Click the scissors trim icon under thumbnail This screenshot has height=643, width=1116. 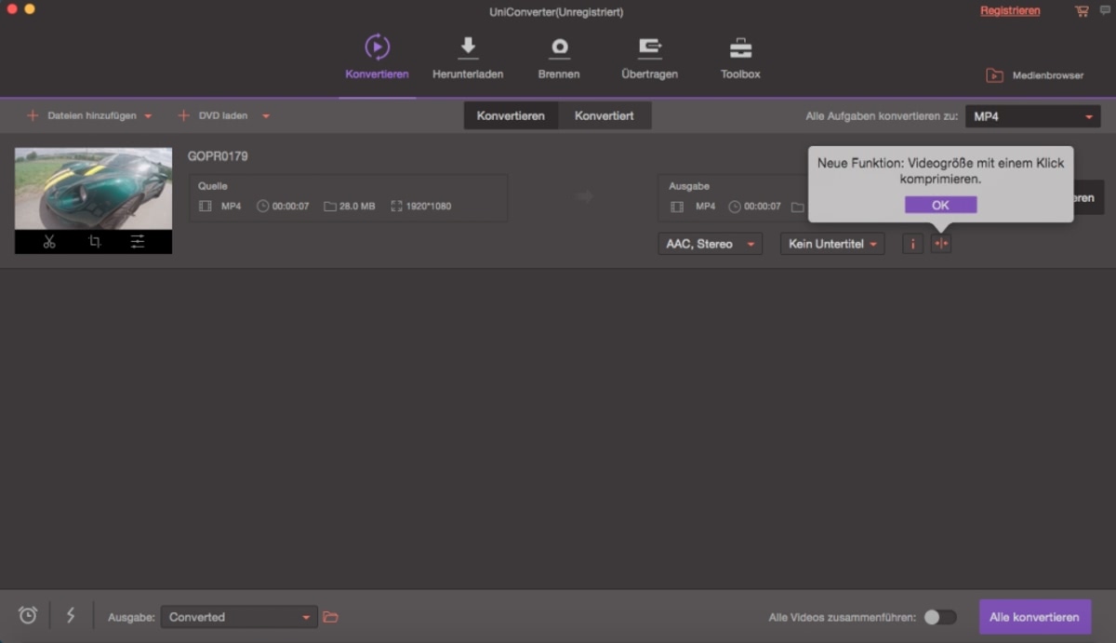click(49, 242)
